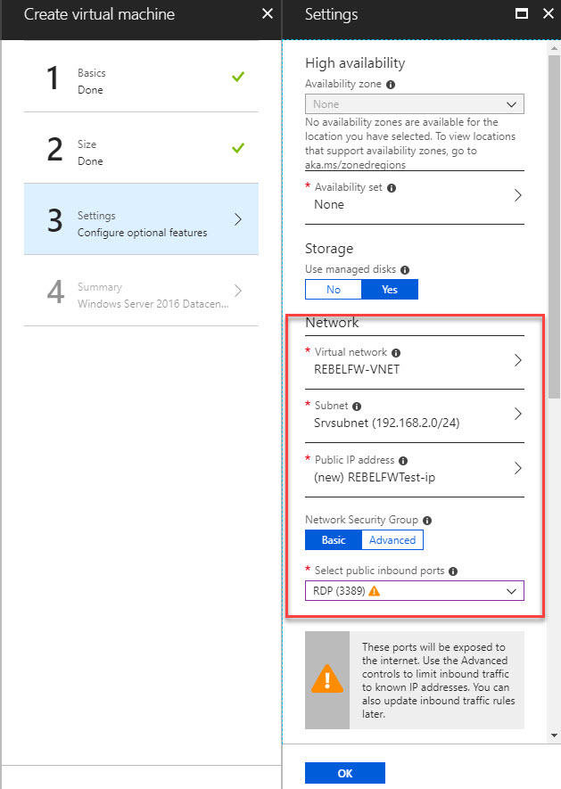
Task: Click green checkmark on Size step
Action: (238, 148)
